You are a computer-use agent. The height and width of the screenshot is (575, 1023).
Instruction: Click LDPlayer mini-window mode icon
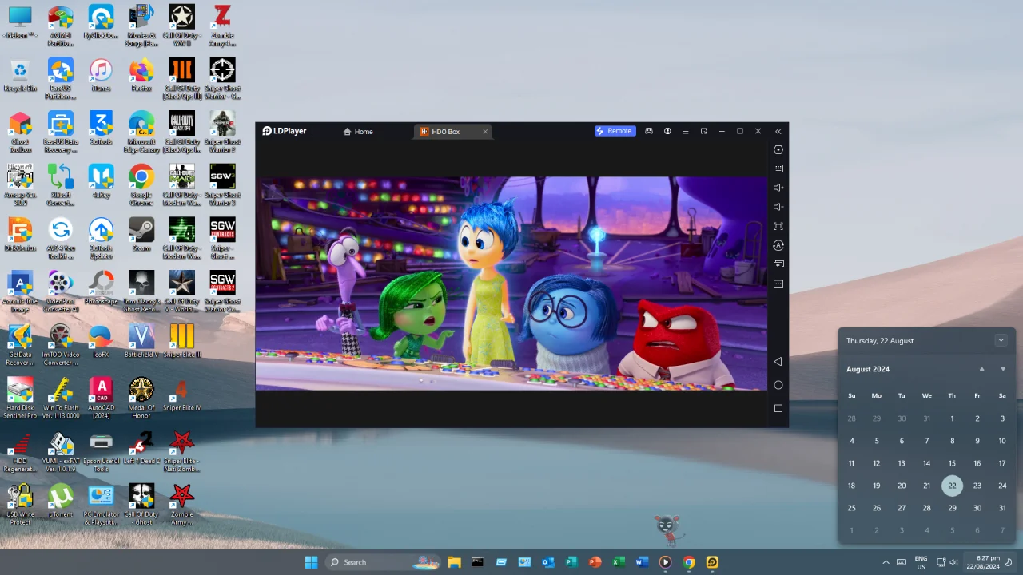tap(703, 131)
